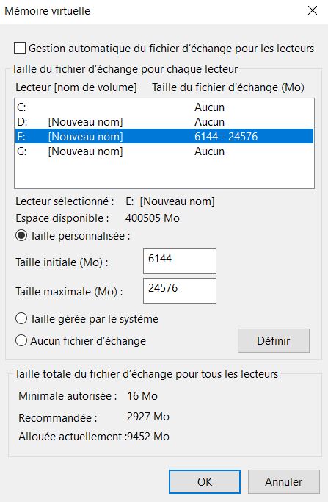Screen dimensions: 328x502
Task: Choose Aucun fichier d'échange option
Action: point(21,340)
